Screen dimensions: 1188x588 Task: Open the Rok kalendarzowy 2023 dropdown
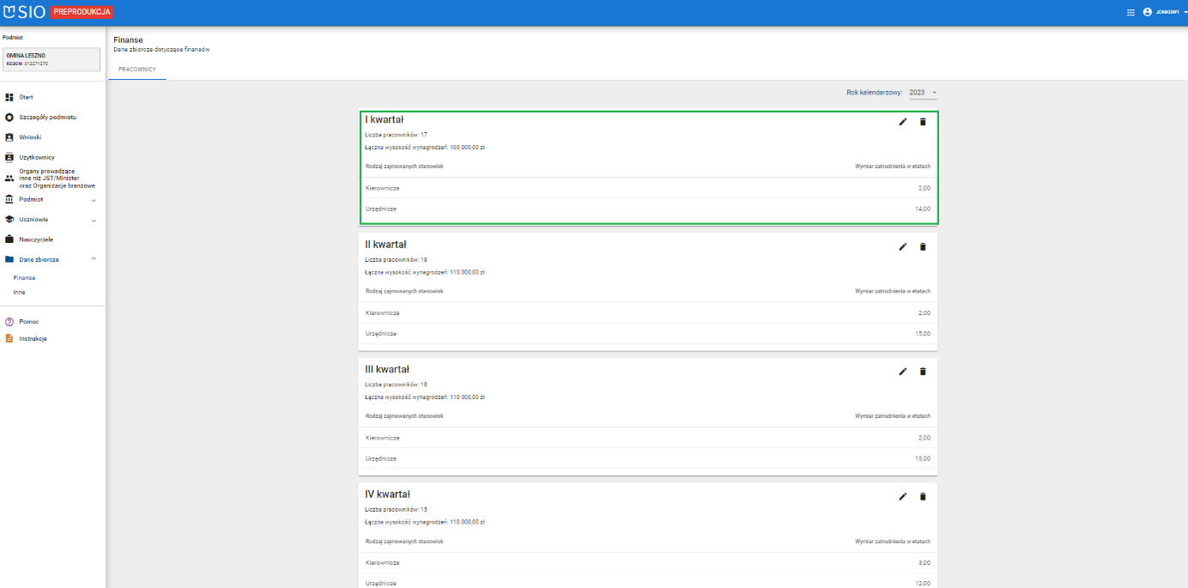pyautogui.click(x=923, y=93)
